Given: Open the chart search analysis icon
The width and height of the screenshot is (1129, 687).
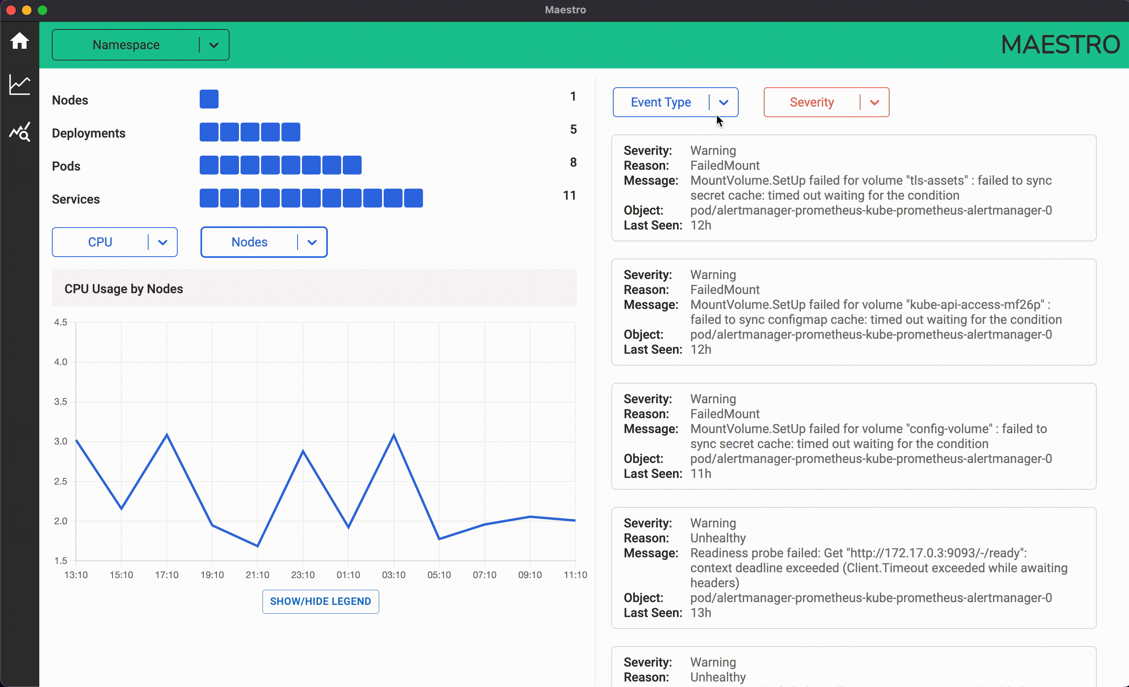Looking at the screenshot, I should click(20, 132).
